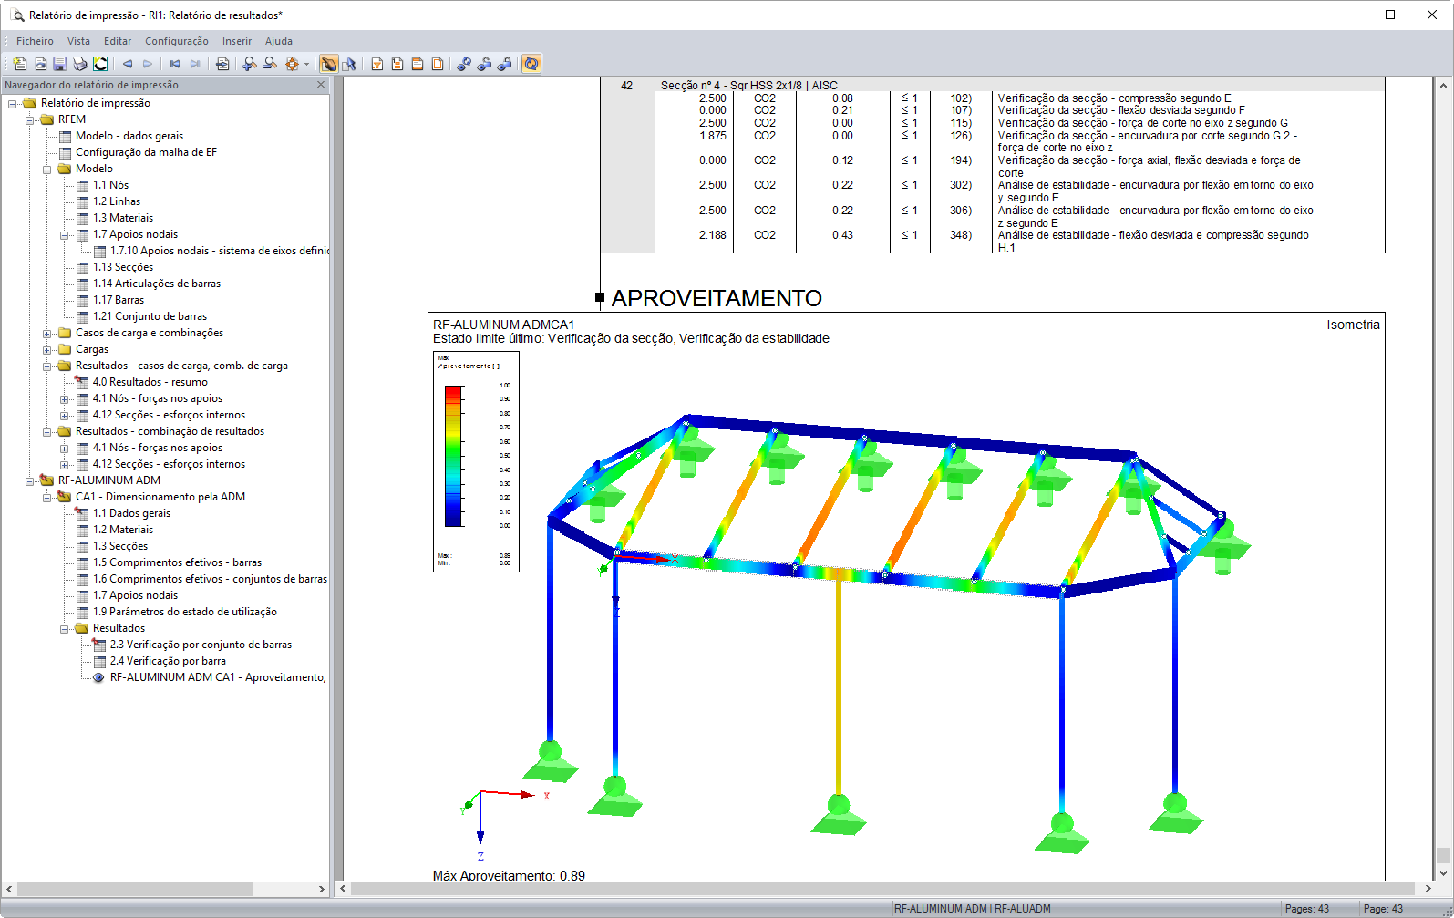Expand the Casos de carga e combinações node
Viewport: 1454px width, 918px height.
click(x=47, y=333)
